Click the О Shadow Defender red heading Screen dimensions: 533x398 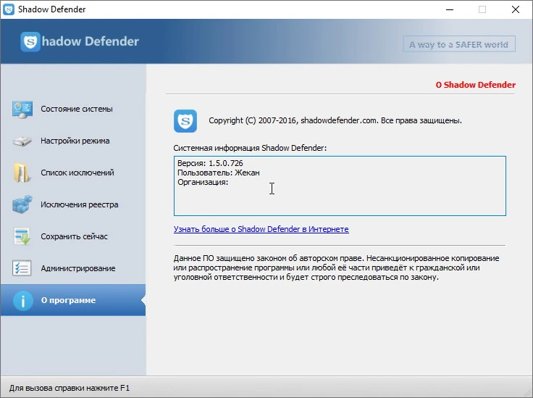pyautogui.click(x=476, y=85)
